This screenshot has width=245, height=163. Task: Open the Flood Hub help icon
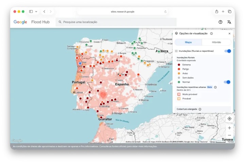[x=220, y=22]
